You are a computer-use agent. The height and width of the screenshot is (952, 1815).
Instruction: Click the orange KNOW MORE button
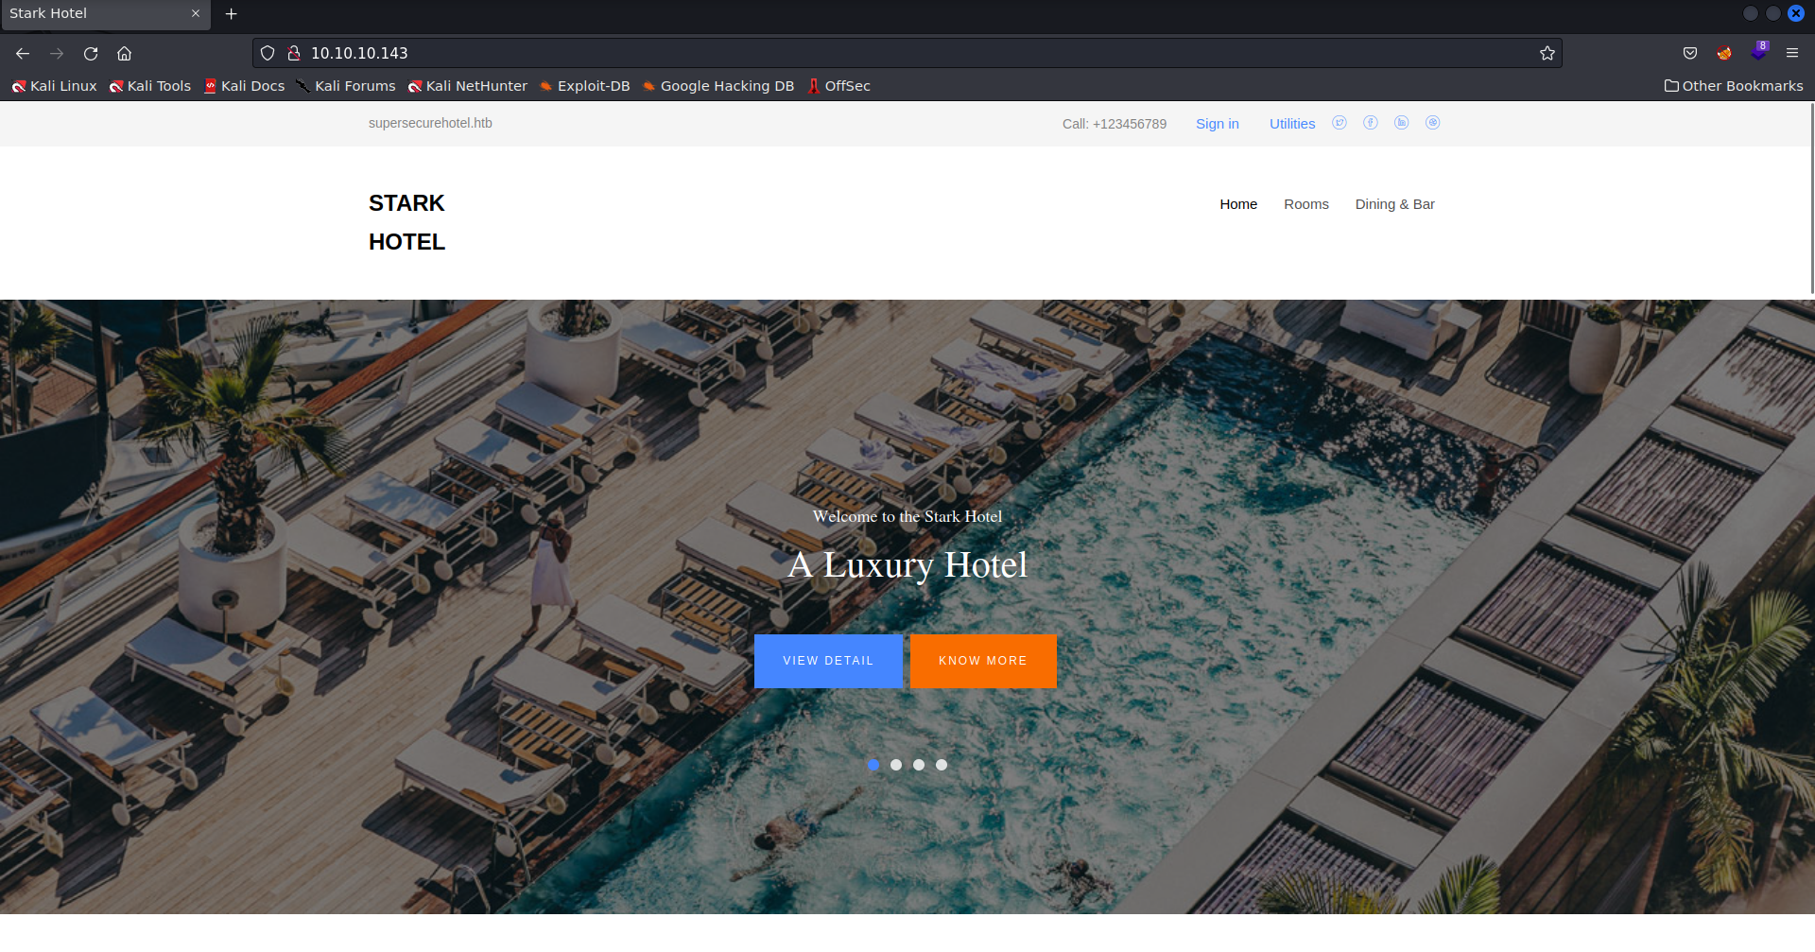pyautogui.click(x=983, y=661)
